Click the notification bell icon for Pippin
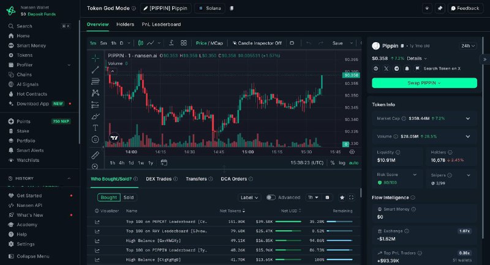The image size is (490, 265). (x=407, y=68)
